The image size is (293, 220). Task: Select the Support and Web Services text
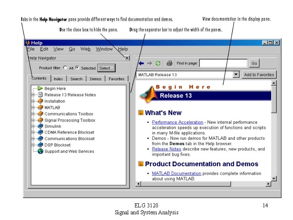(69, 151)
